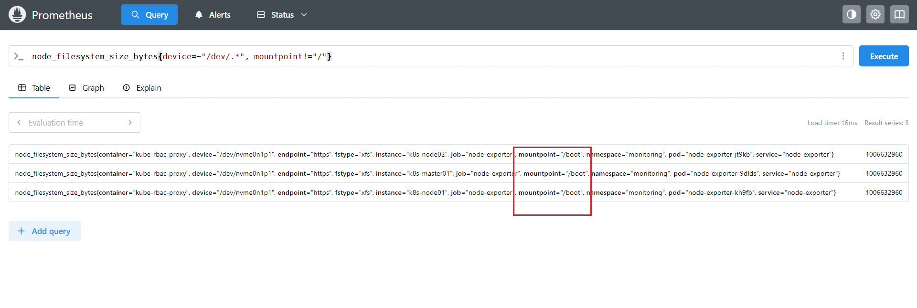Open the settings gear icon

(x=875, y=14)
